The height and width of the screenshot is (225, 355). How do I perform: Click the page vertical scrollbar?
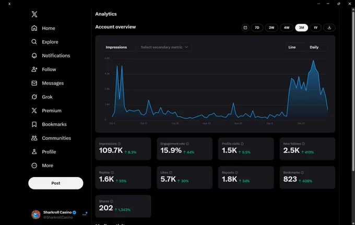coord(353,90)
